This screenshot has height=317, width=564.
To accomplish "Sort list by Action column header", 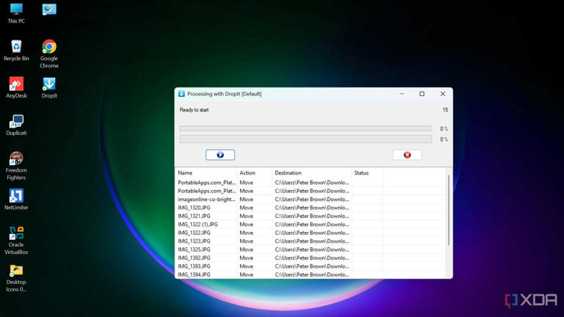I will [x=255, y=173].
